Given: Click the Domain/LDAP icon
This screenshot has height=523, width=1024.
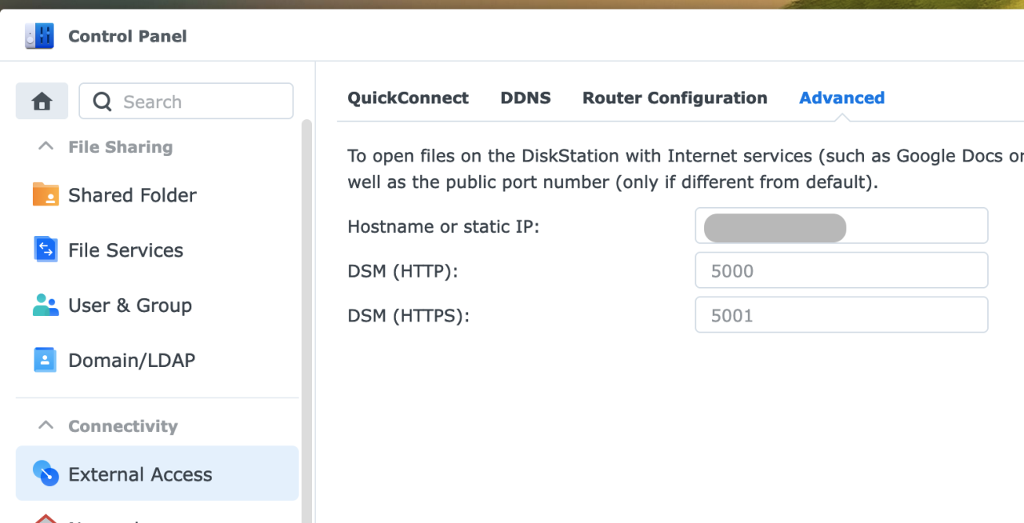Looking at the screenshot, I should 46,360.
